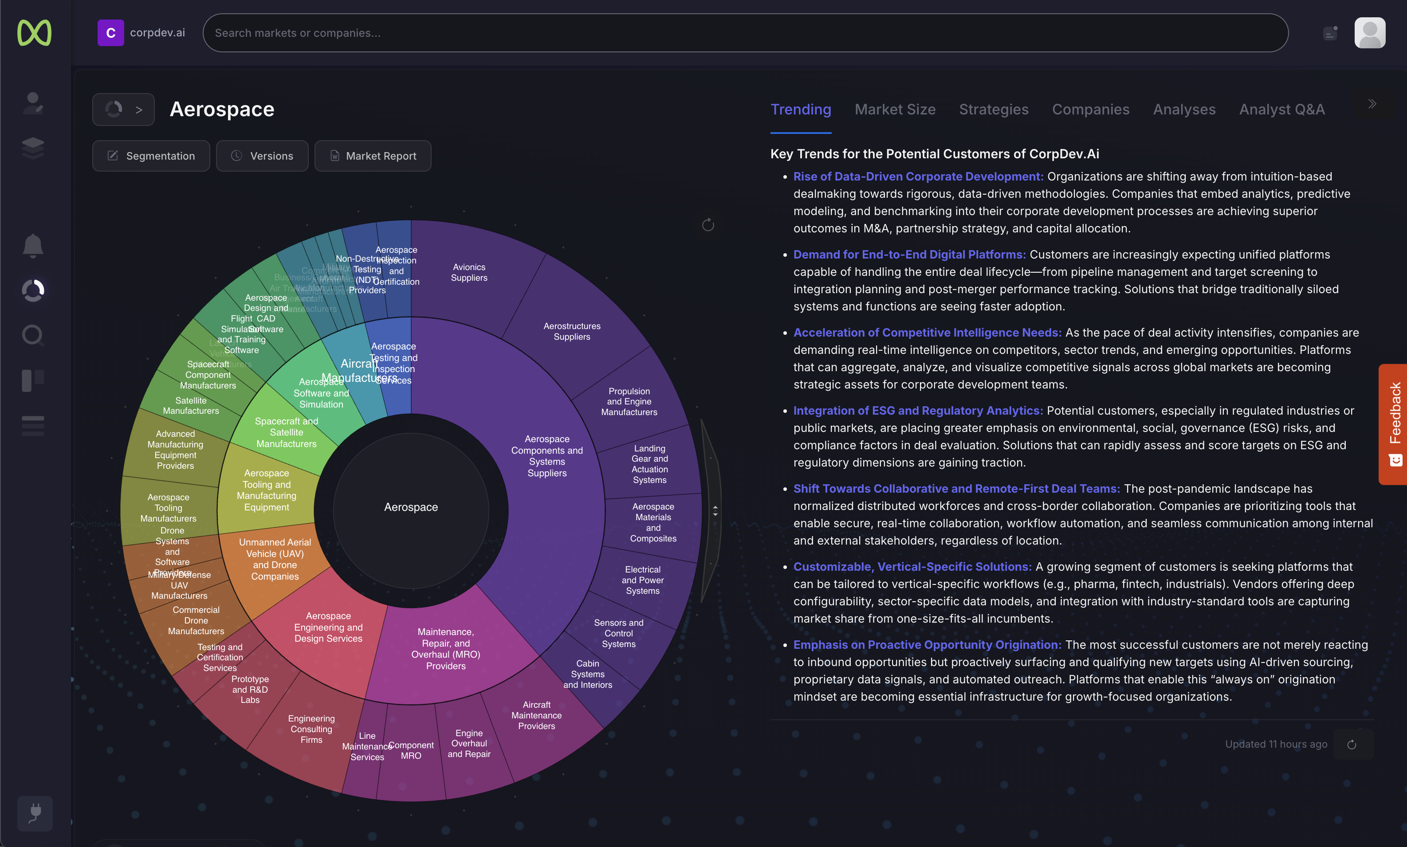Screen dimensions: 1407x847
Task: Open the Analyst Q&A tab
Action: (x=1281, y=110)
